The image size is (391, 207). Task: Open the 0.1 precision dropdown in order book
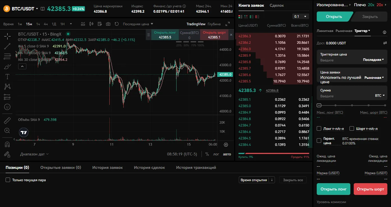300,16
